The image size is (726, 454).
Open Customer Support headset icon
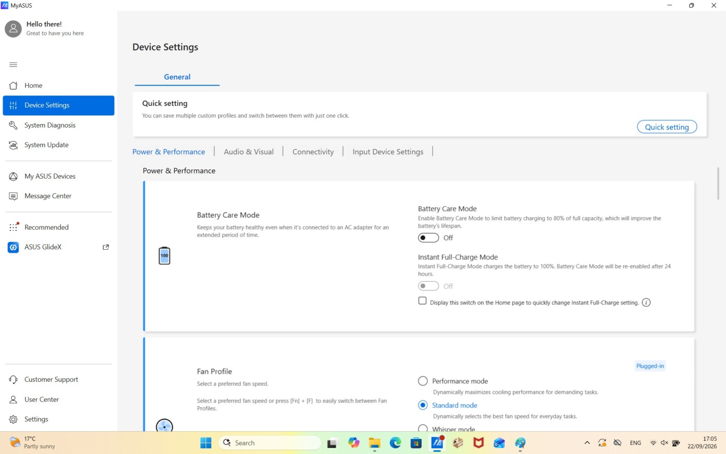[x=13, y=380]
